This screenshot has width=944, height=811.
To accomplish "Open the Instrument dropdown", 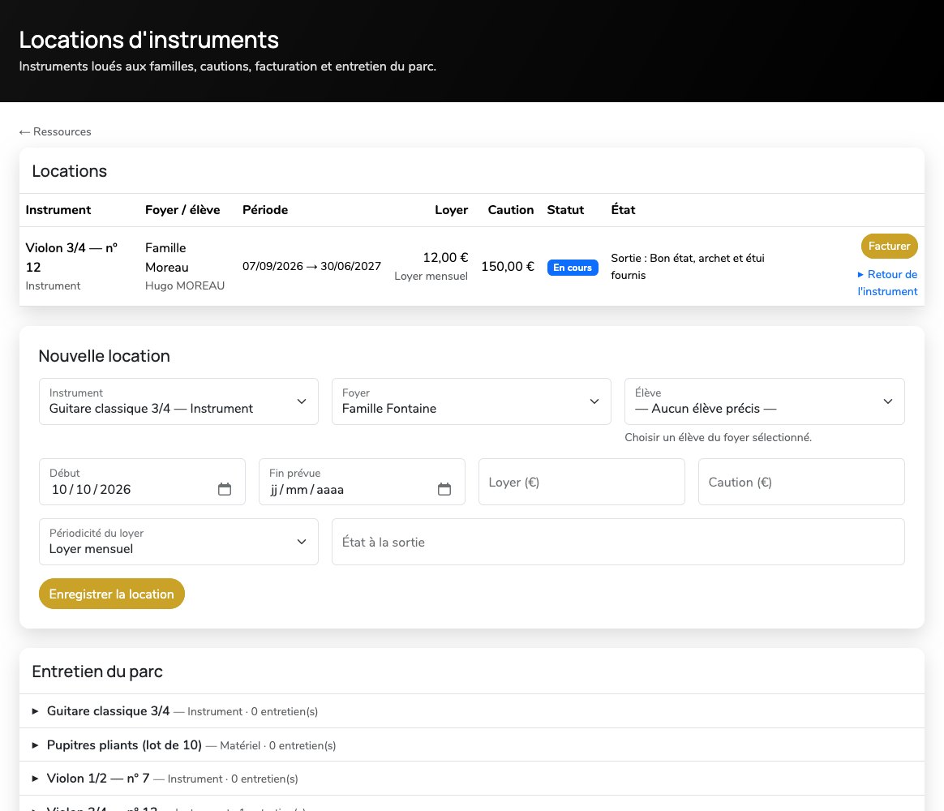I will click(178, 401).
